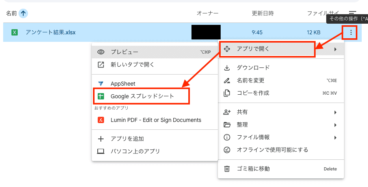
Task: Select ダウンロード from the context menu
Action: click(281, 68)
